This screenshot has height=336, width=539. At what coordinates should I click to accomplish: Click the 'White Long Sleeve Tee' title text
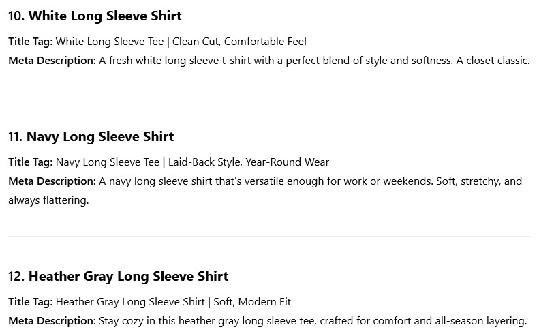coord(110,42)
